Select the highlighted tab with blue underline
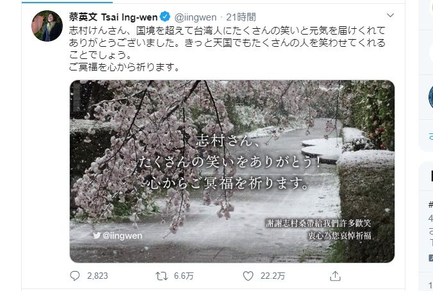Viewport: 433px width, 291px height. click(x=67, y=2)
